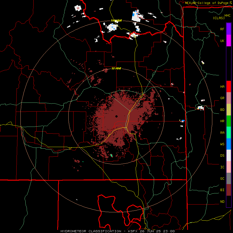
Task: Pick the dark green HR legend swatch
Action: click(x=229, y=121)
